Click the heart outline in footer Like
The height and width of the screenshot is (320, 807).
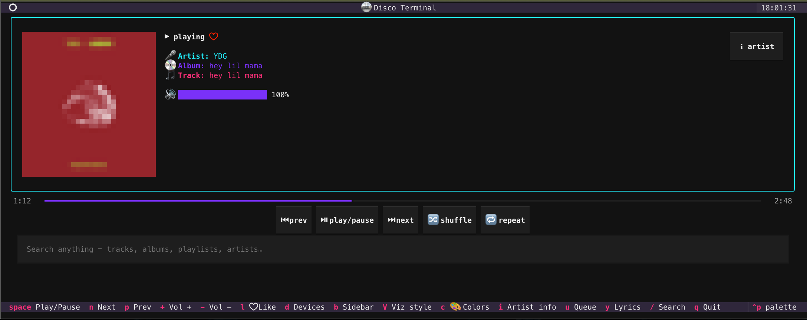pyautogui.click(x=254, y=307)
